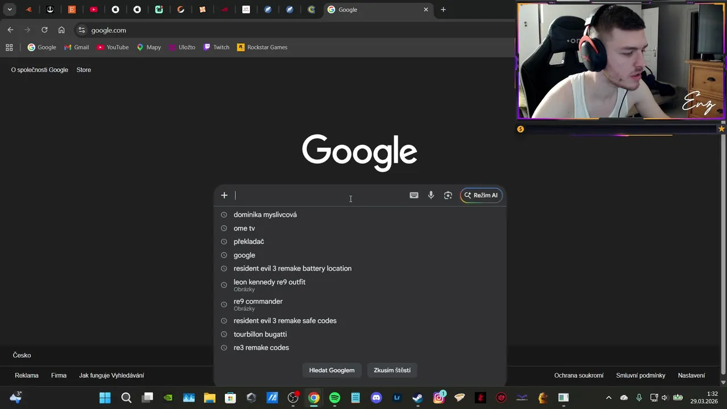Go back to previous page

coord(10,30)
